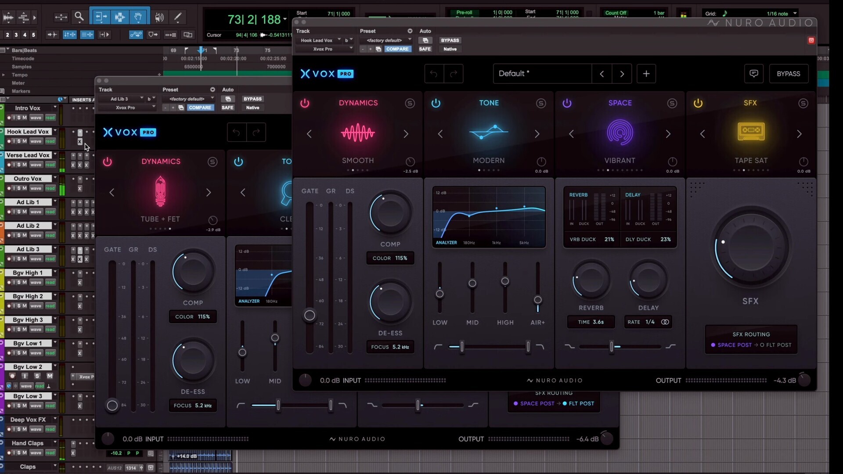The width and height of the screenshot is (843, 474).
Task: Mute the Verse Lead Vox track
Action: tap(25, 165)
